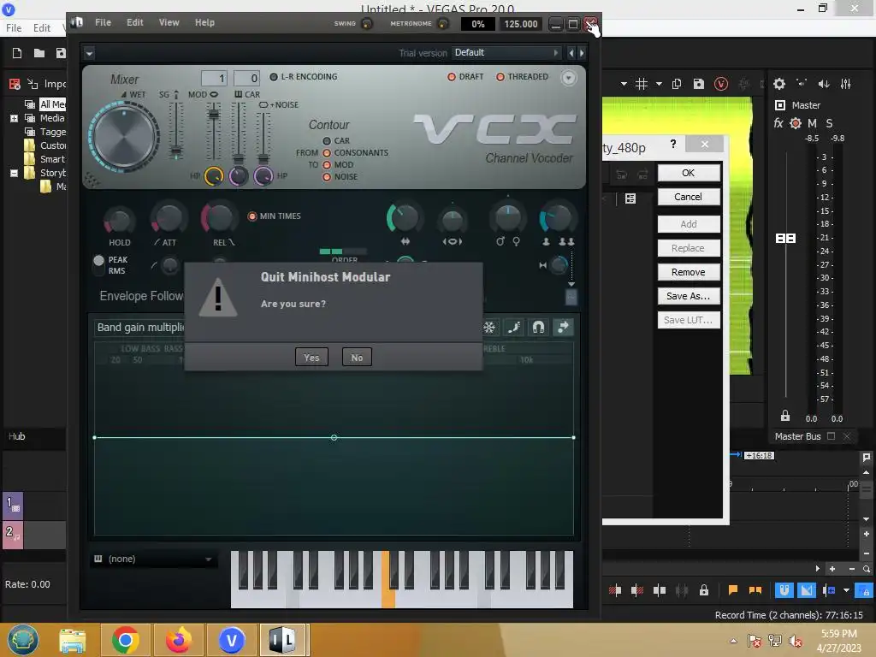876x657 pixels.
Task: Open Minihost View menu
Action: (169, 22)
